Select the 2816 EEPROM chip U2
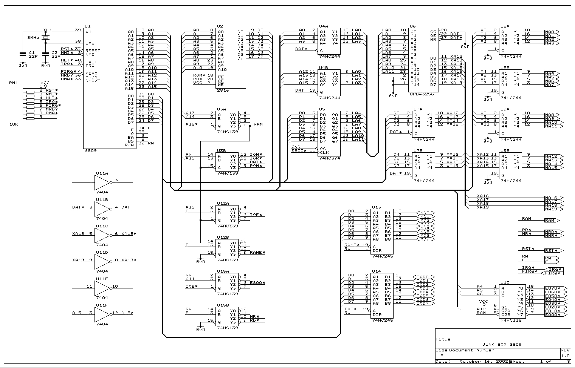Image resolution: width=575 pixels, height=368 pixels. 231,58
